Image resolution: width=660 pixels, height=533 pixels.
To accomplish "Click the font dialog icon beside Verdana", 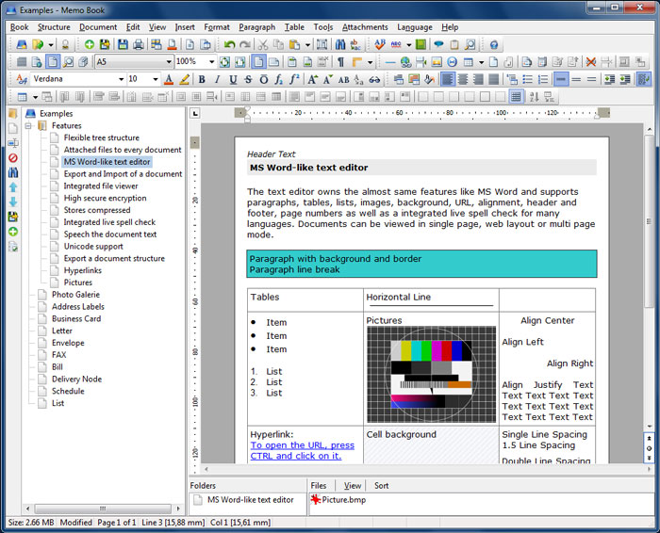I will (22, 79).
